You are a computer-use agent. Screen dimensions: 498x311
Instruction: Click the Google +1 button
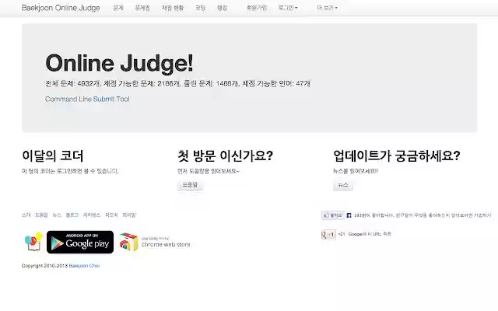click(328, 235)
